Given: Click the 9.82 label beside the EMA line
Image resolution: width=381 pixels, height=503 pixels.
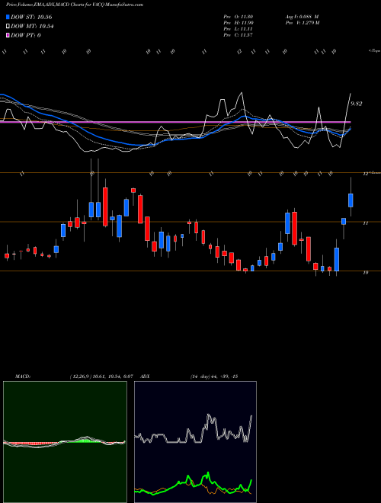Looking at the screenshot, I should click(x=357, y=104).
